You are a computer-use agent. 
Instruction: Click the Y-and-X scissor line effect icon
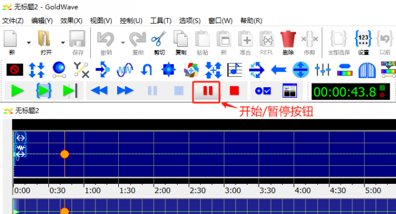pyautogui.click(x=81, y=70)
